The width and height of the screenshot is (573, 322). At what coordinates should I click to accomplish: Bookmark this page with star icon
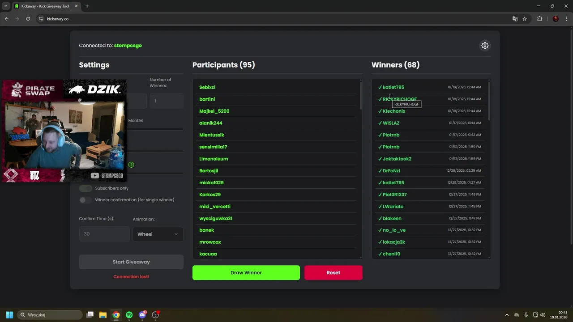(525, 19)
